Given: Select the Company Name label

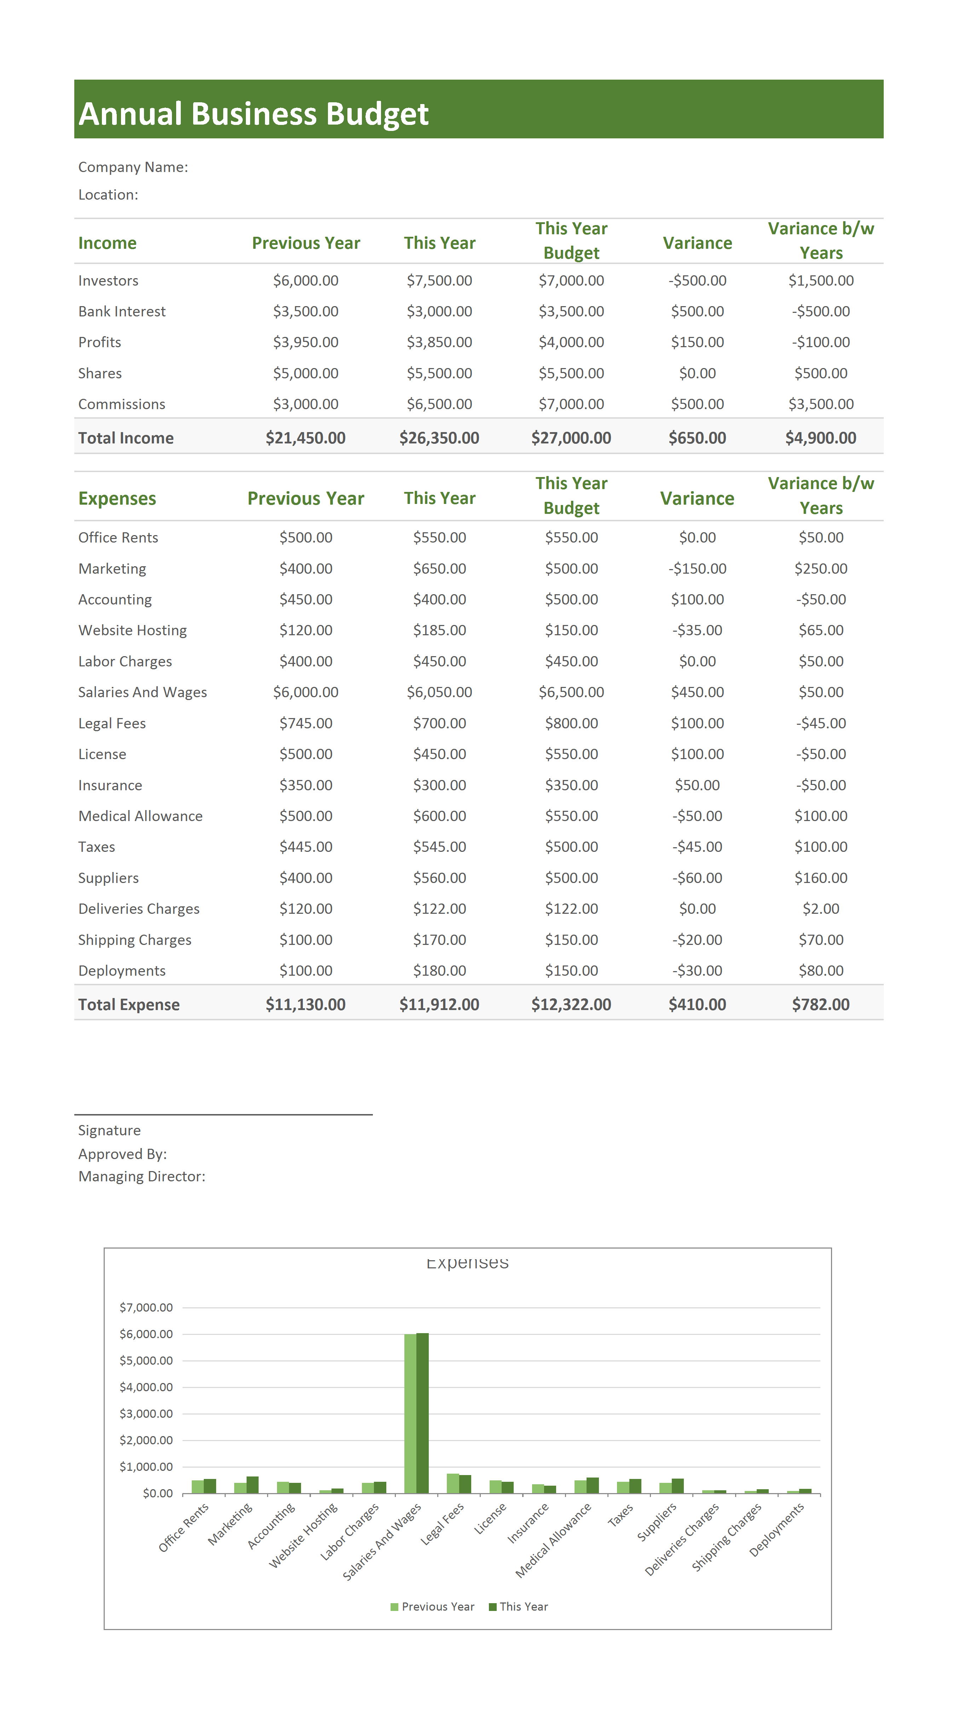Looking at the screenshot, I should (133, 167).
